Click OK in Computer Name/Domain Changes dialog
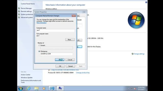The image size is (163, 91). click(x=60, y=60)
